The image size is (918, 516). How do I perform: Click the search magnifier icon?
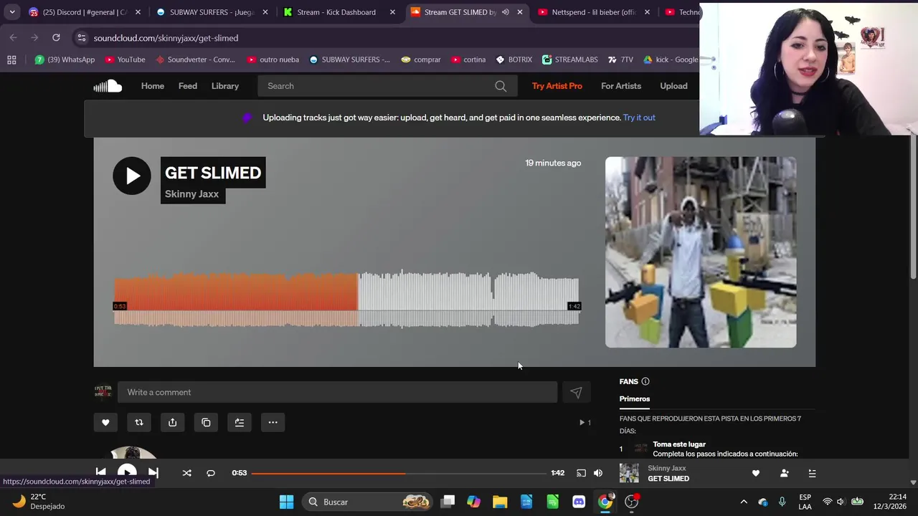(x=501, y=86)
